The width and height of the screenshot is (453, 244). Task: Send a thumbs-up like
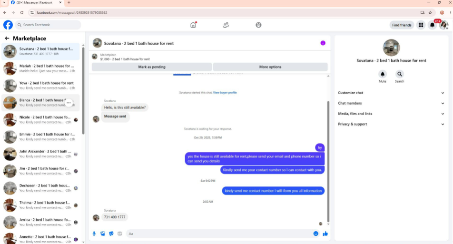325,234
